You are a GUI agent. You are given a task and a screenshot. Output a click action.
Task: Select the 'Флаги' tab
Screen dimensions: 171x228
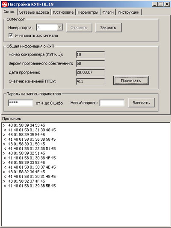coord(108,12)
